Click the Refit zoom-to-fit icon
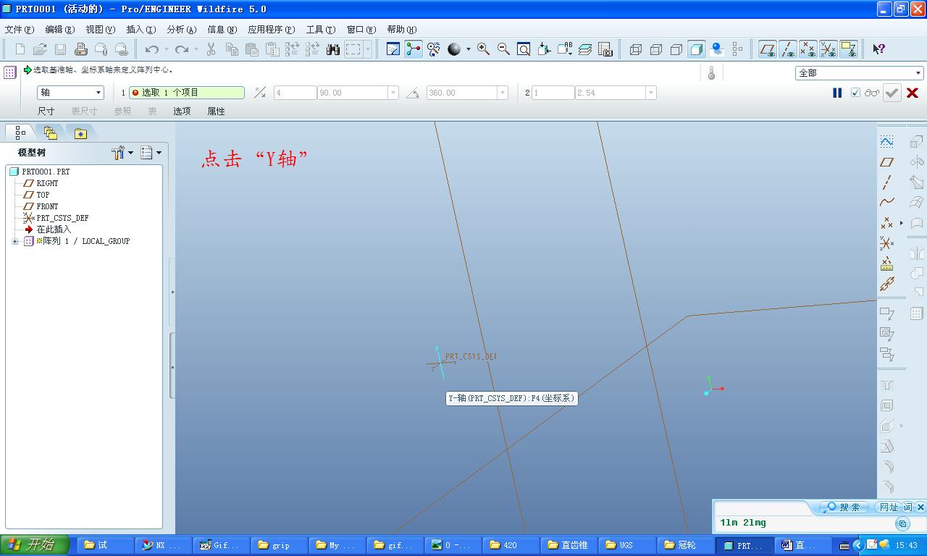The width and height of the screenshot is (927, 556). [x=524, y=49]
